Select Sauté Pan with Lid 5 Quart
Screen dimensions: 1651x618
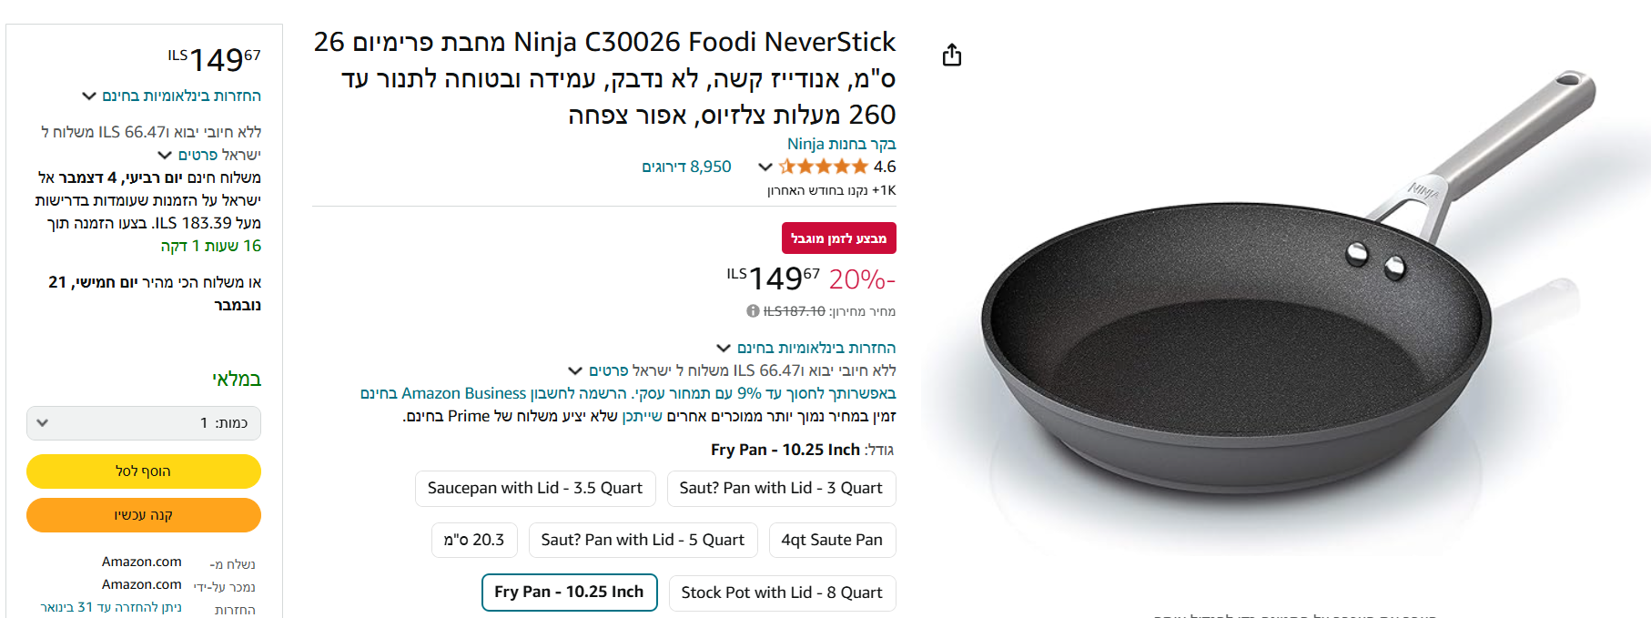[x=643, y=540]
